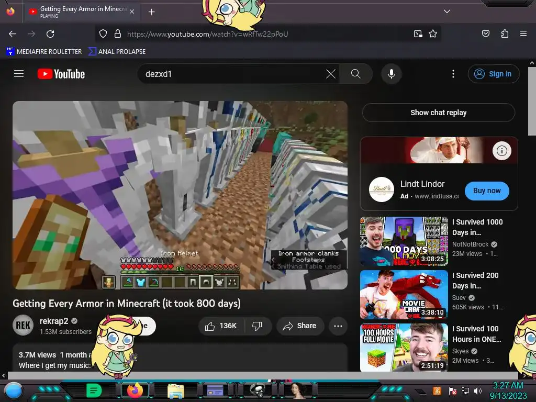Open NotNotBrock channel
The image size is (536, 402).
471,244
